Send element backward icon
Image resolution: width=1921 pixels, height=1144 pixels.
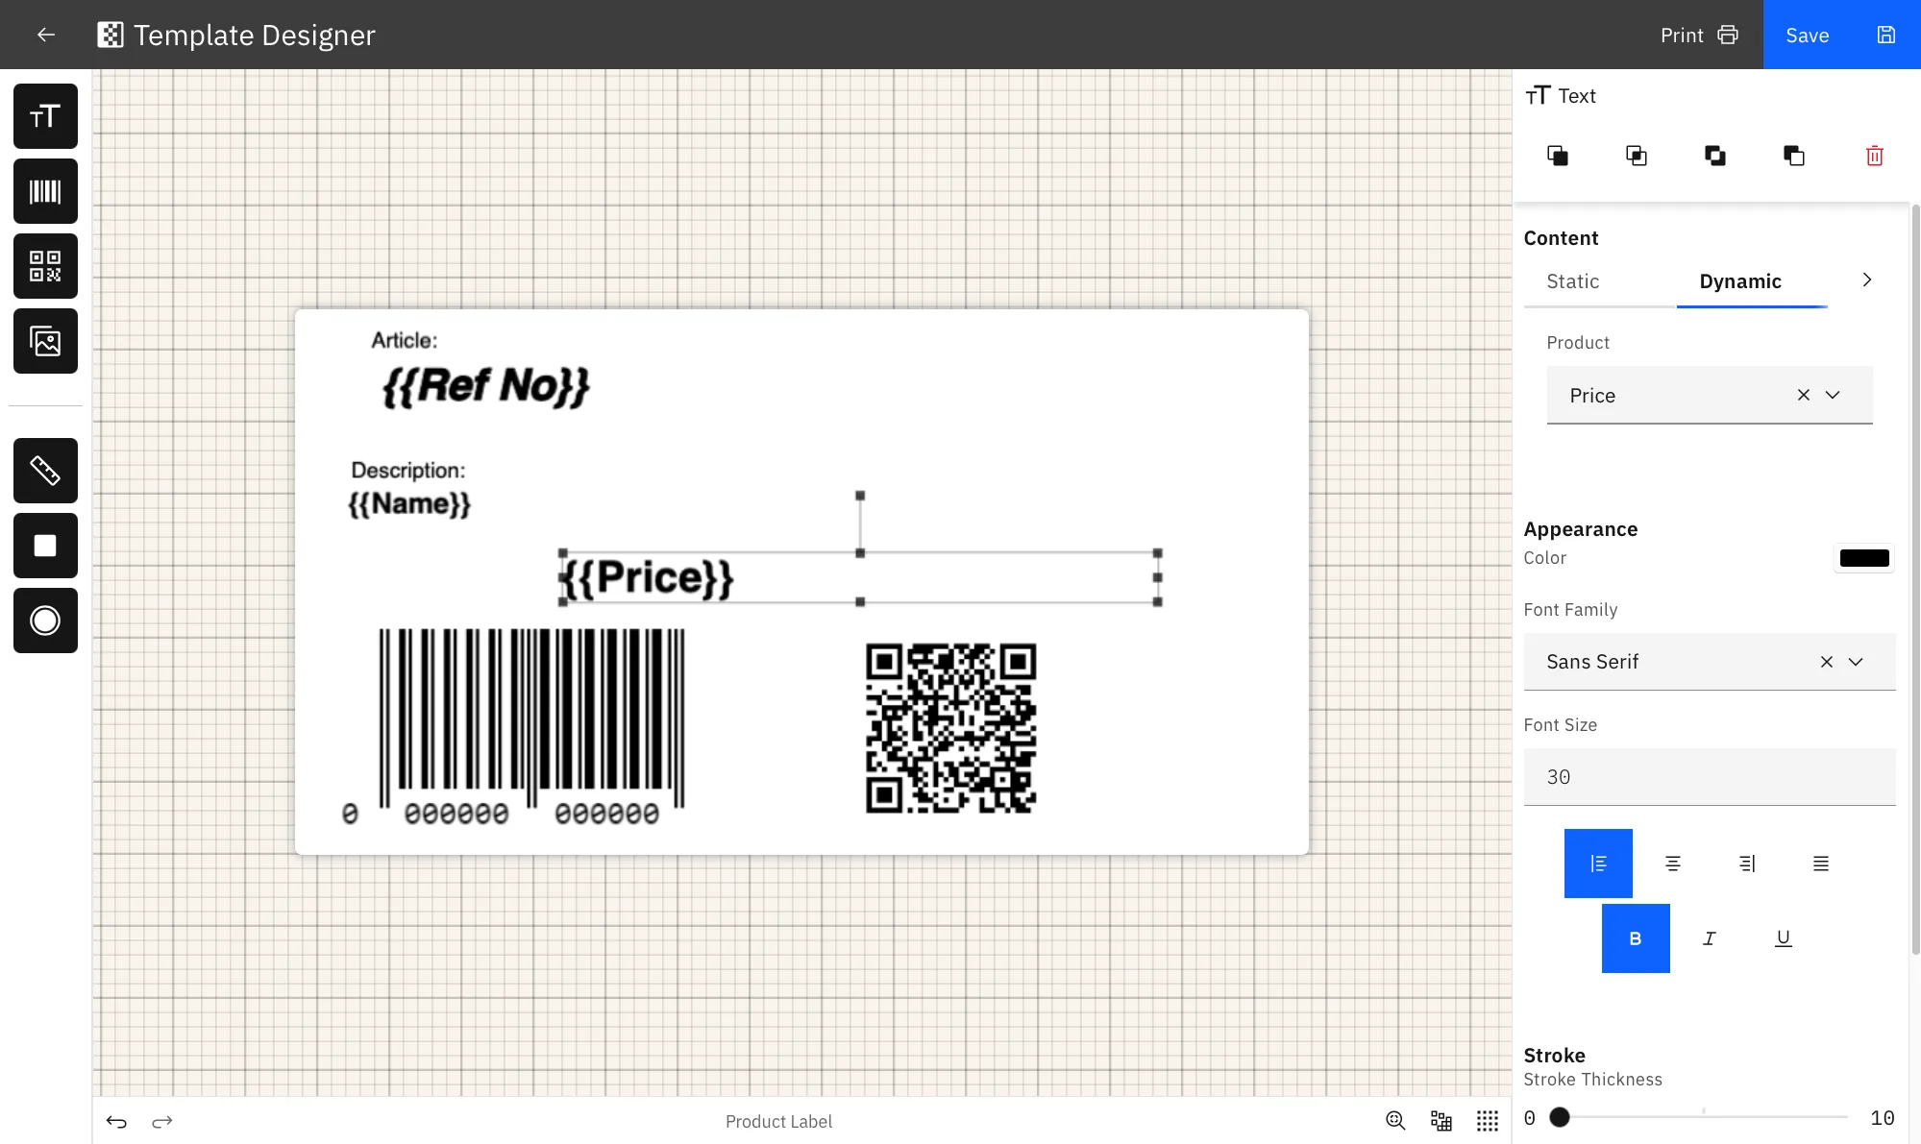click(1715, 156)
